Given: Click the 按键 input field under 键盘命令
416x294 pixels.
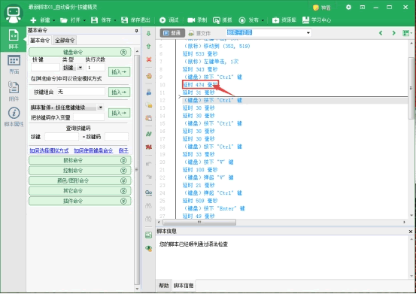Looking at the screenshot, I should [45, 68].
